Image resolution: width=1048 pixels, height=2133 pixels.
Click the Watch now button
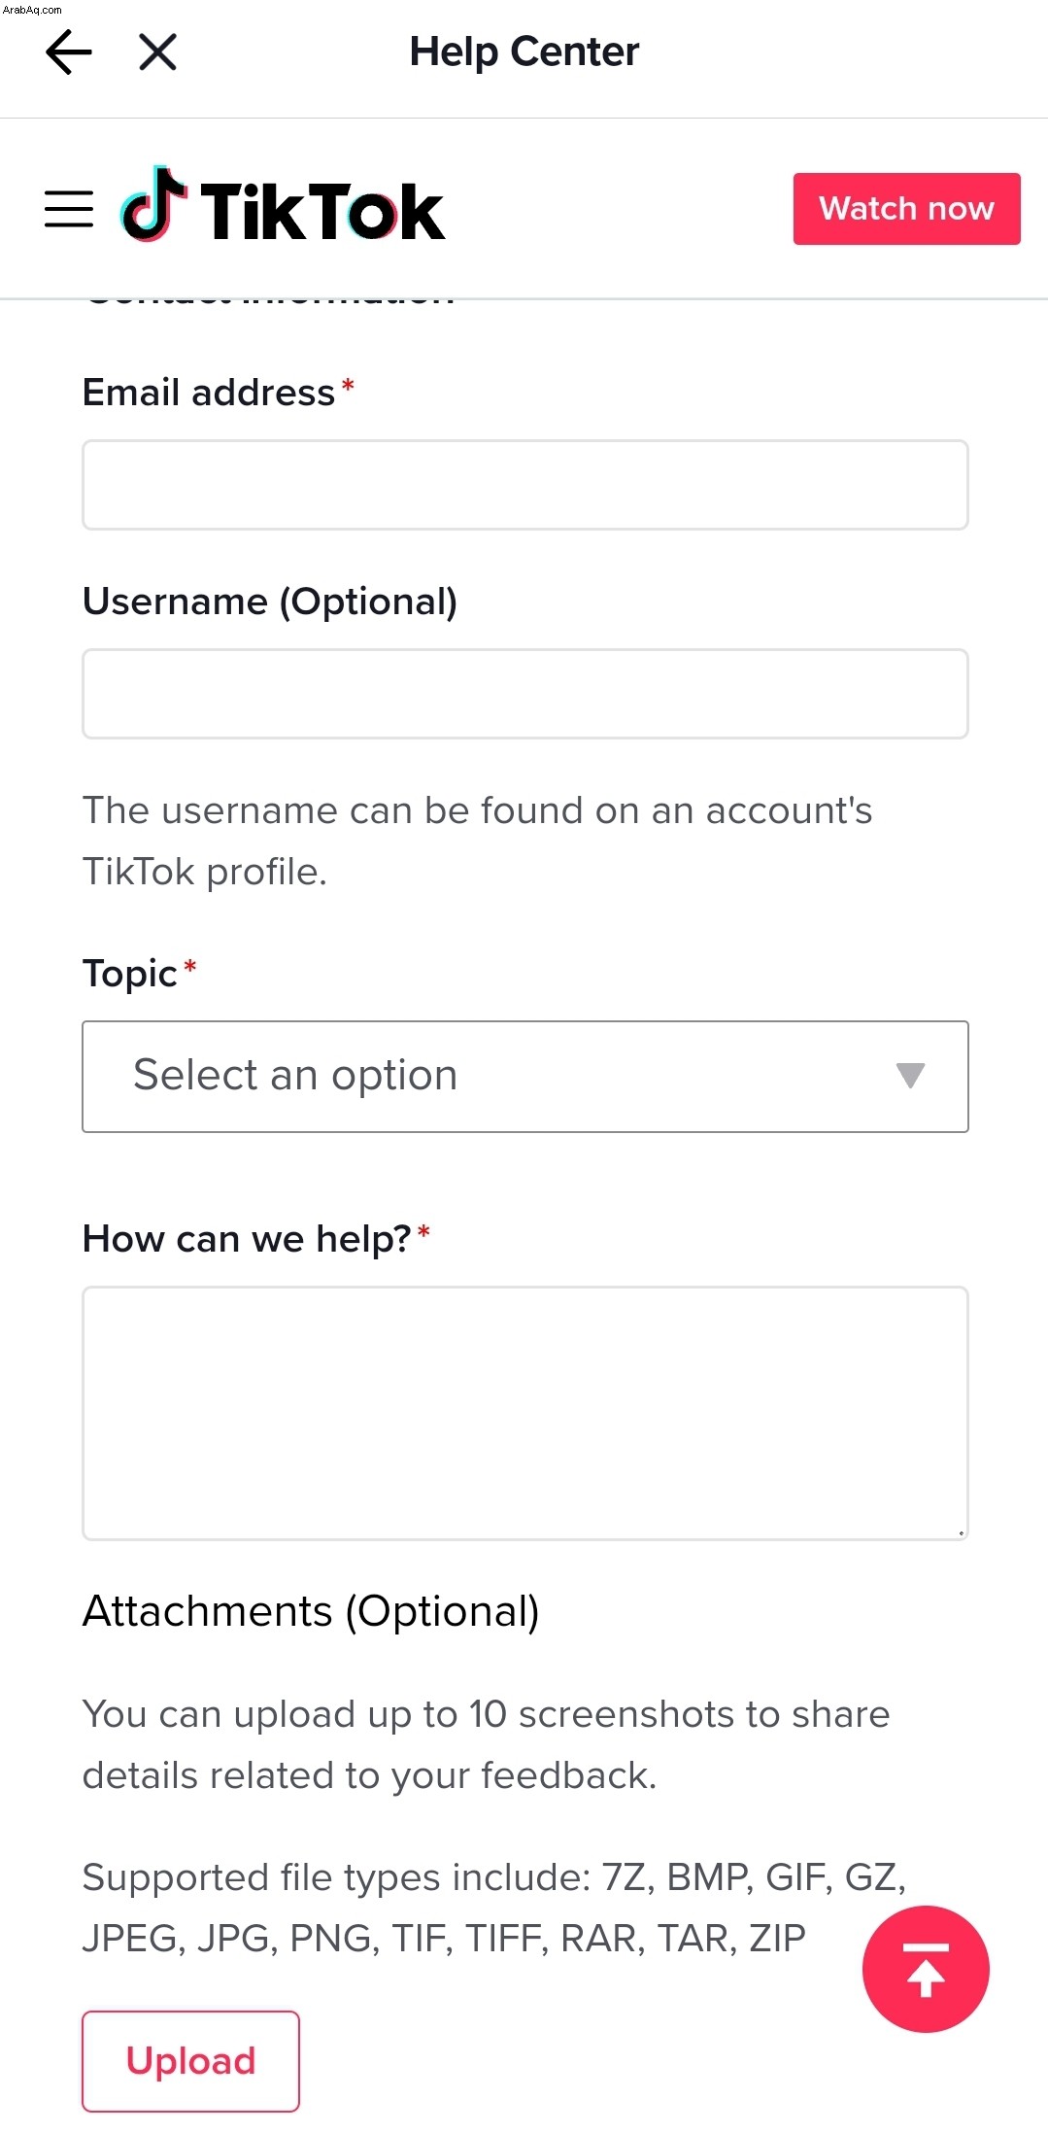click(906, 209)
